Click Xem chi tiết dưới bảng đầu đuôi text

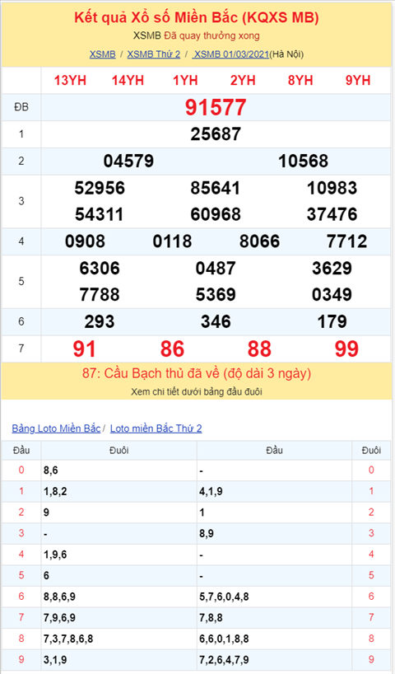[197, 392]
